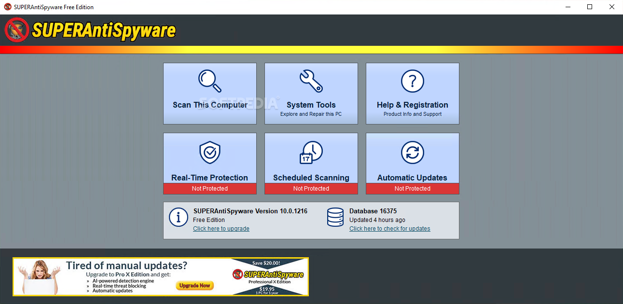Open Scan This Computer label
Image resolution: width=623 pixels, height=304 pixels.
point(210,105)
